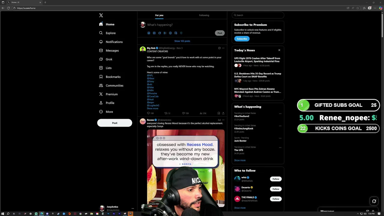Screen dimensions: 384x216
Task: Share Big Rob's post
Action: [x=223, y=113]
